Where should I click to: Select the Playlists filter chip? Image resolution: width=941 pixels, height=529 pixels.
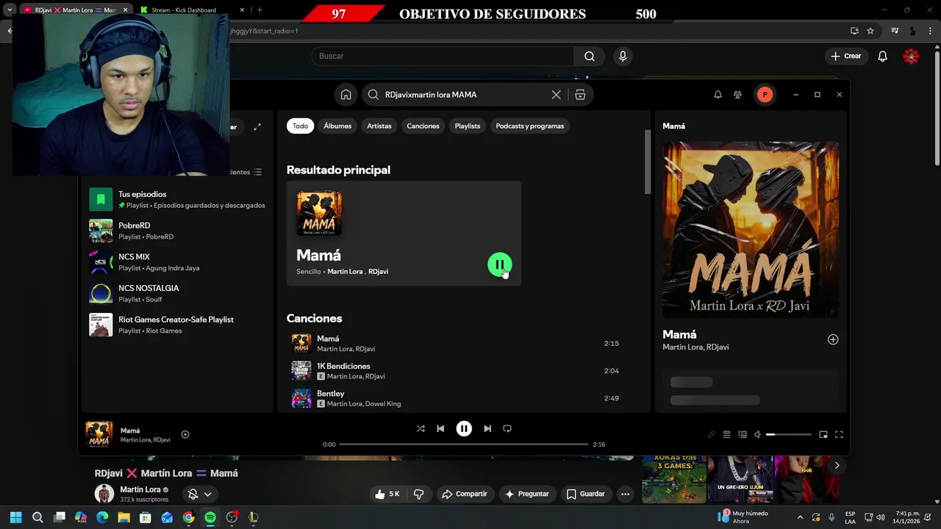[x=468, y=126]
